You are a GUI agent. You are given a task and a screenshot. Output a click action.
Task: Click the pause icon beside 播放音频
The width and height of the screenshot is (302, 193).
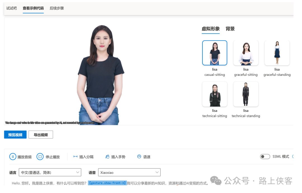click(13, 157)
